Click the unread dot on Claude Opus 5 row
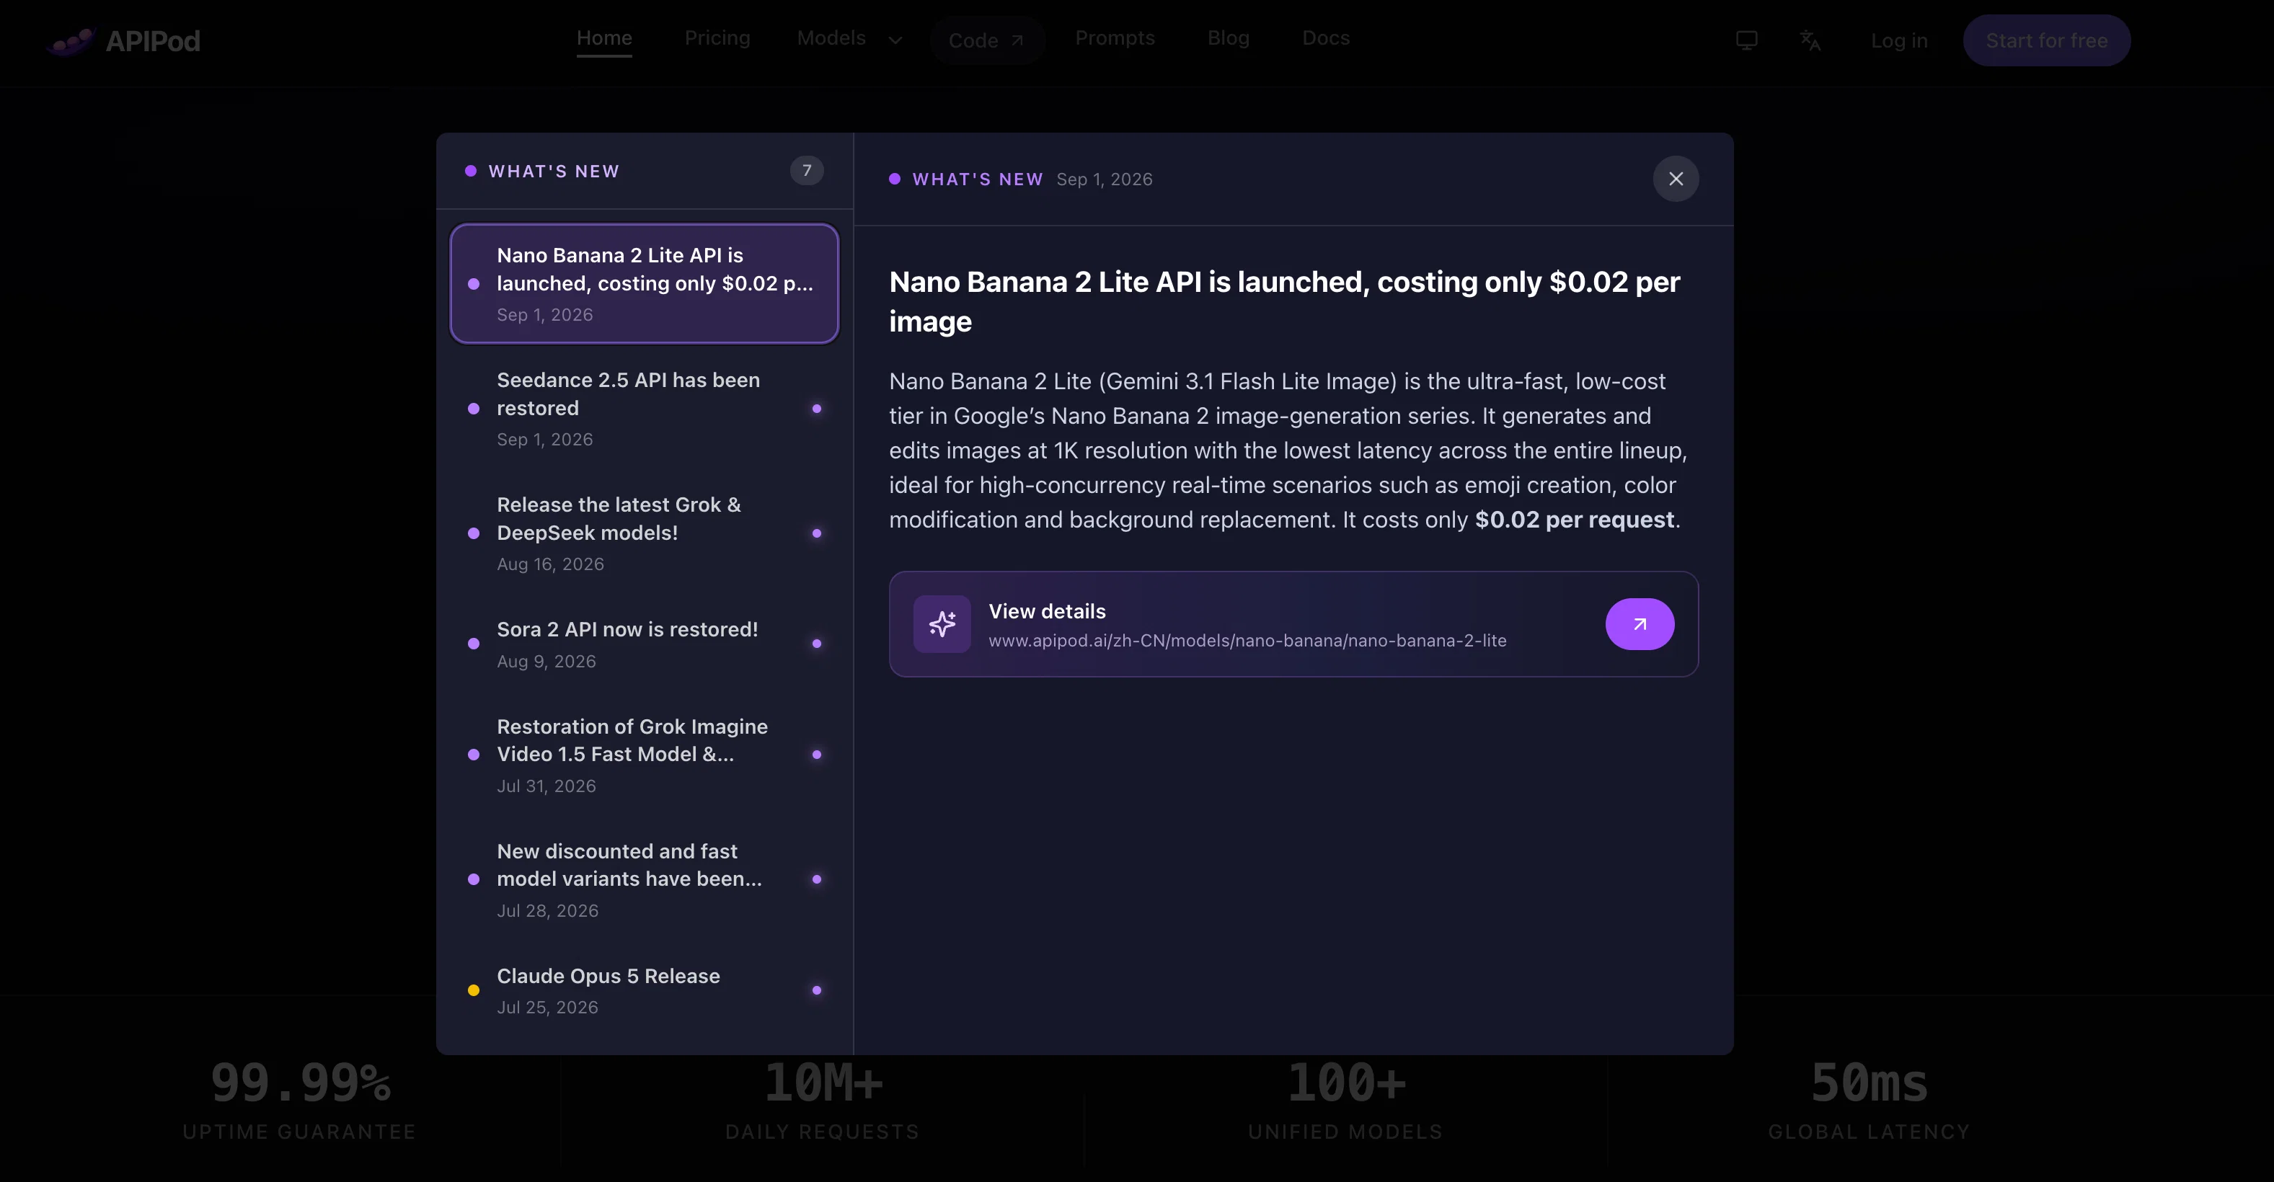Viewport: 2274px width, 1182px height. 817,990
